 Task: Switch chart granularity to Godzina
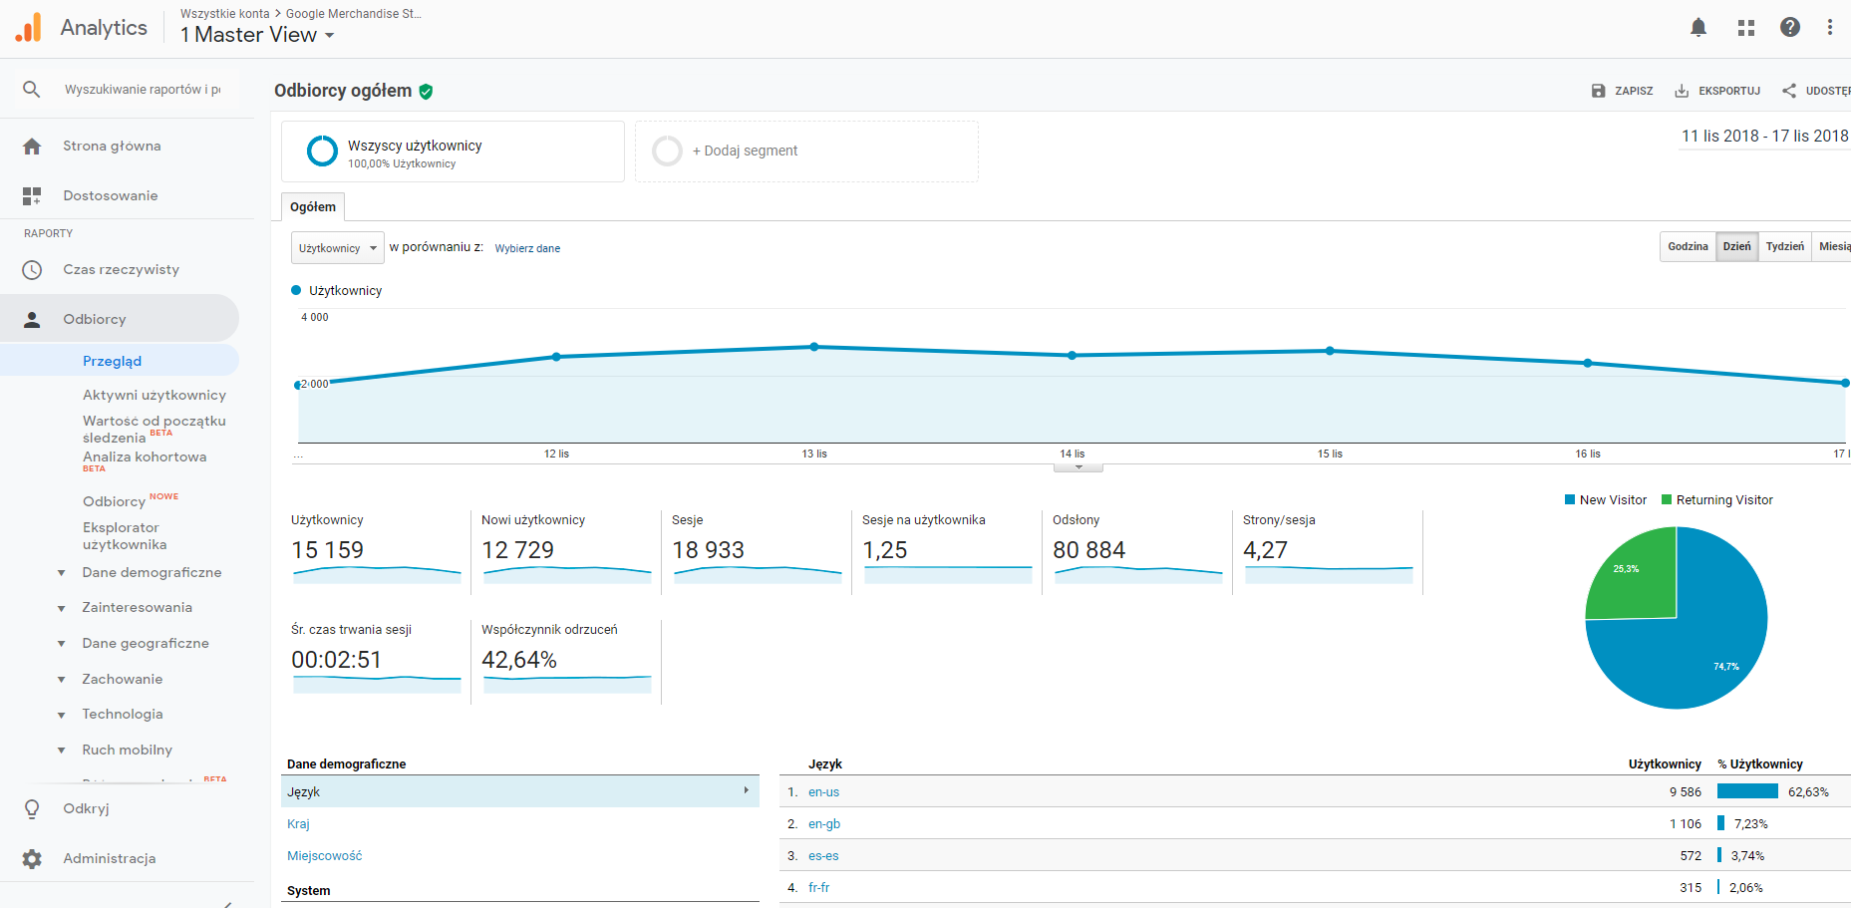(x=1688, y=246)
